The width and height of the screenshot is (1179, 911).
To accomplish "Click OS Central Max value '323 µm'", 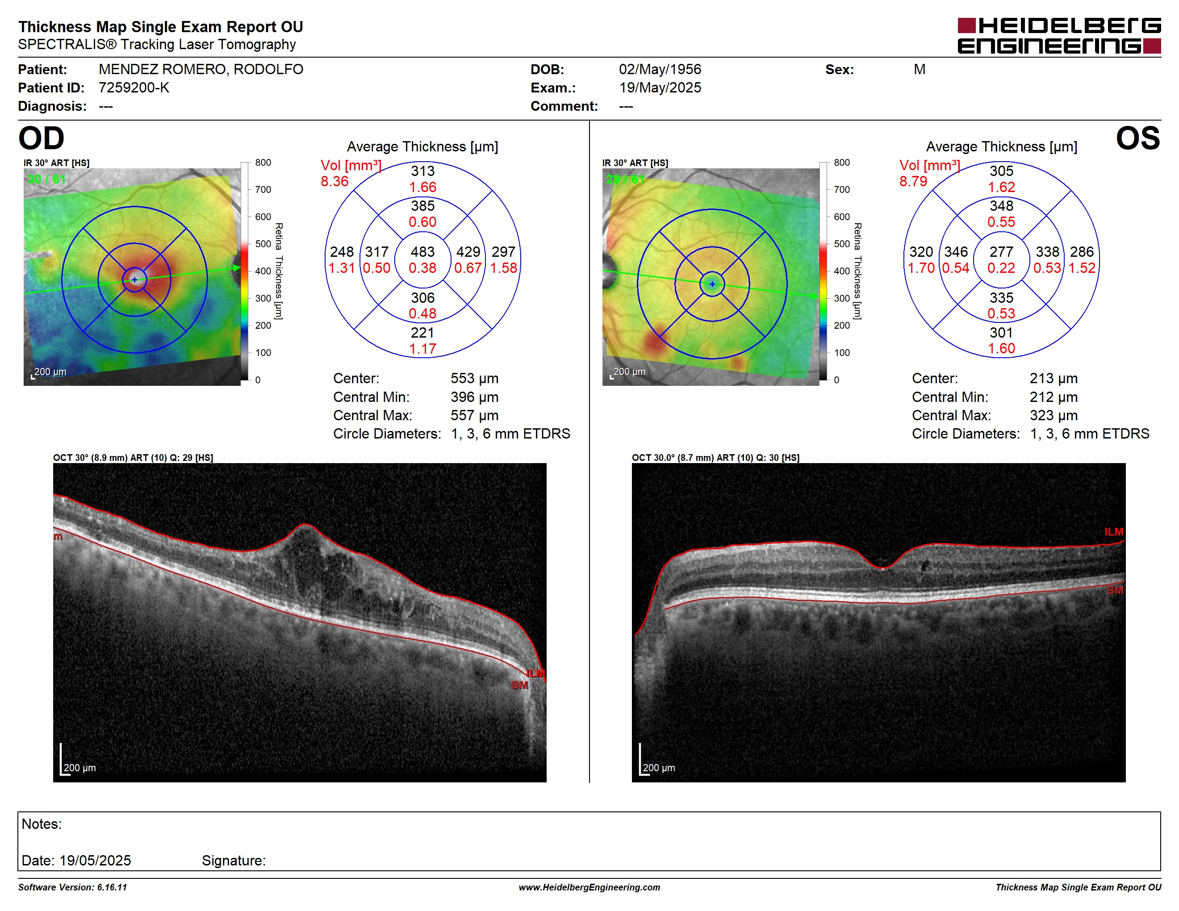I will 1053,416.
